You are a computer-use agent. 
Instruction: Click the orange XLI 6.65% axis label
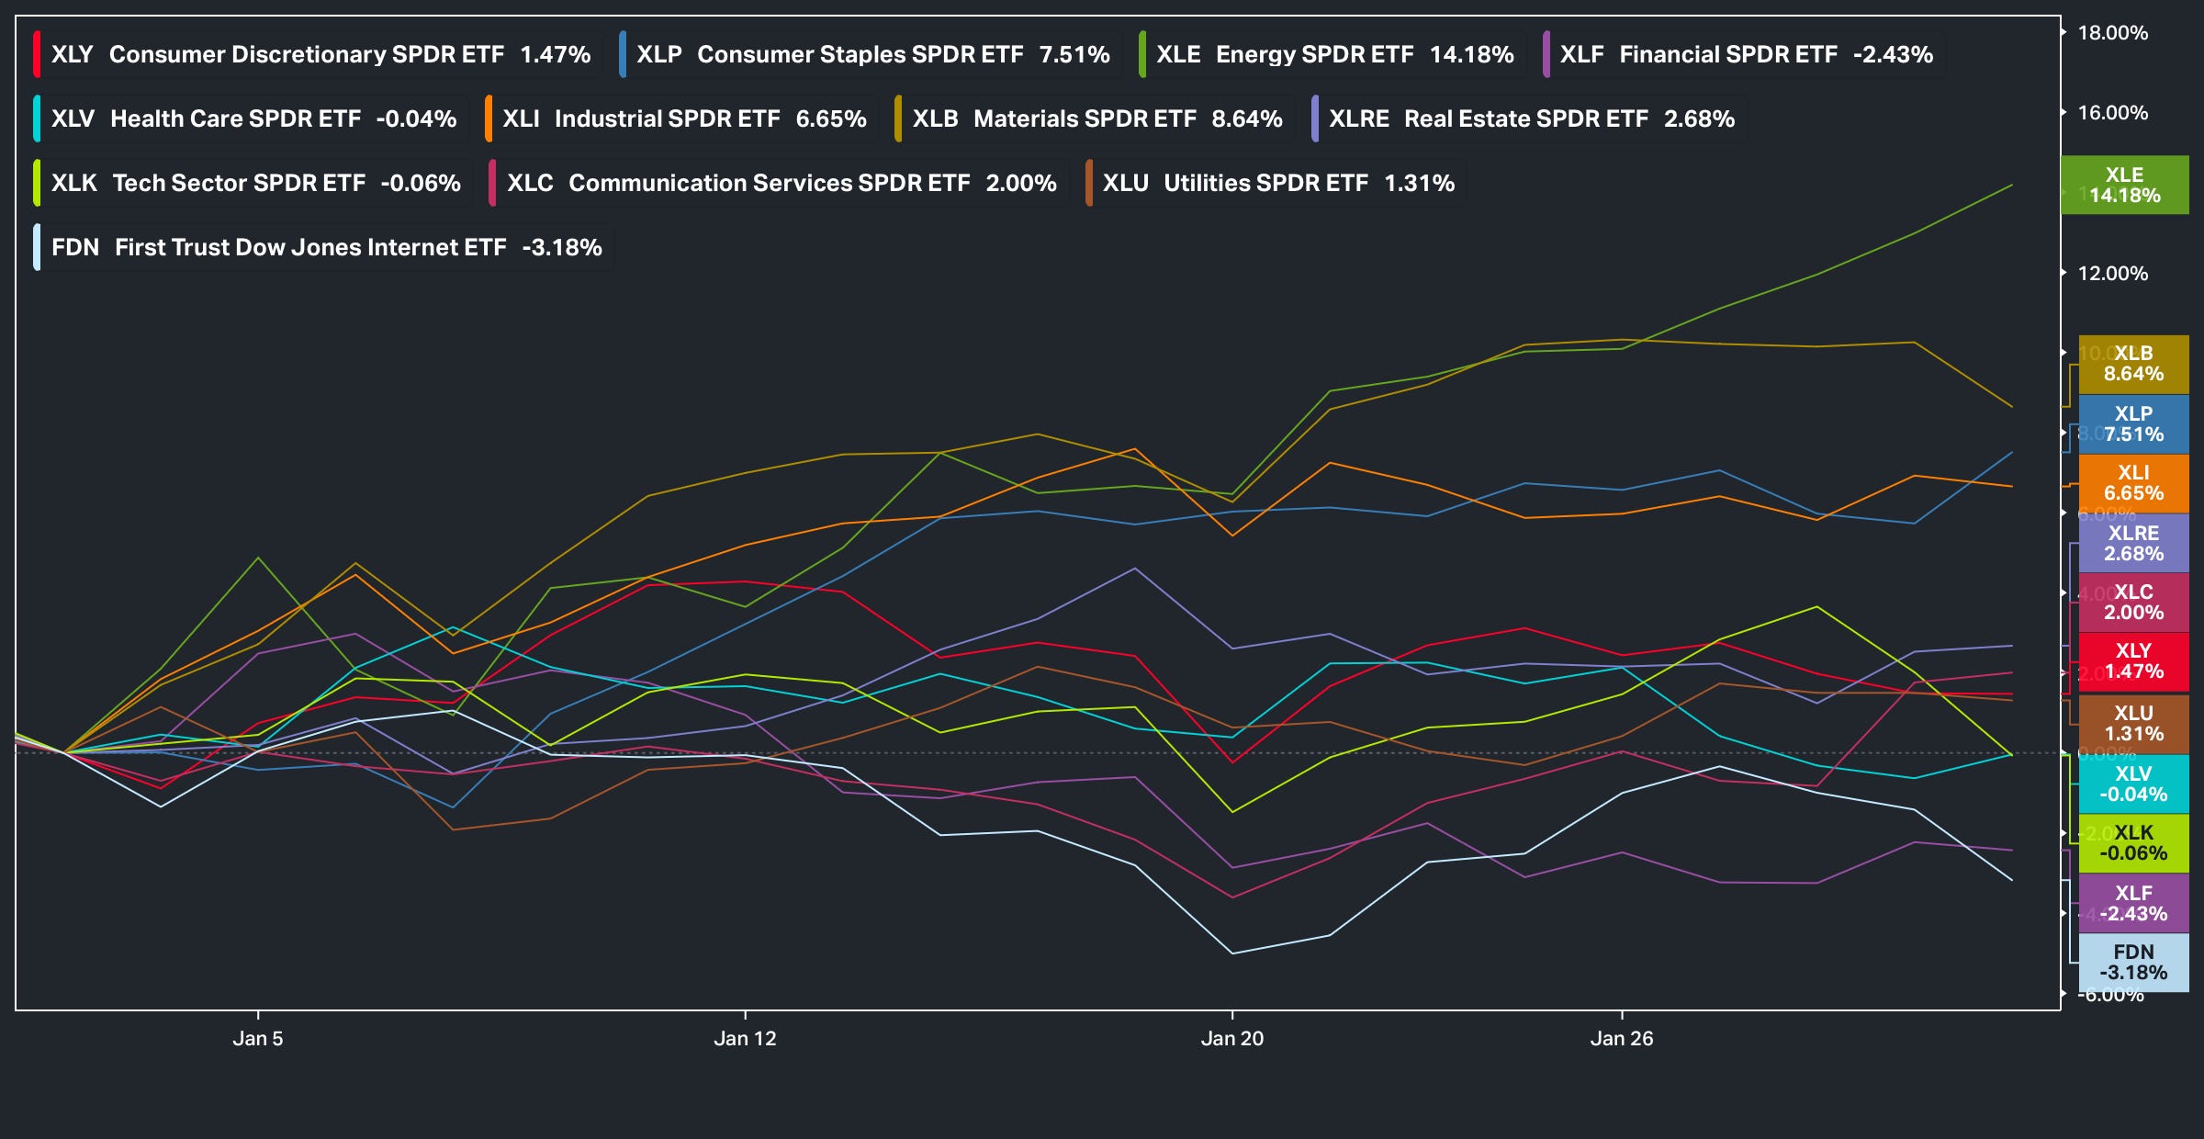pos(2132,483)
